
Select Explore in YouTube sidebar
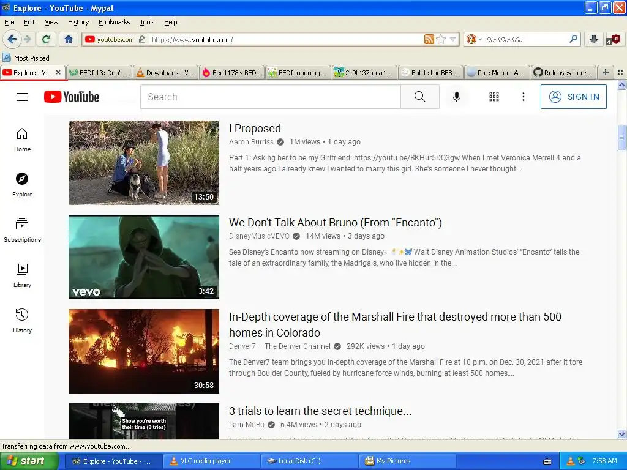point(22,185)
